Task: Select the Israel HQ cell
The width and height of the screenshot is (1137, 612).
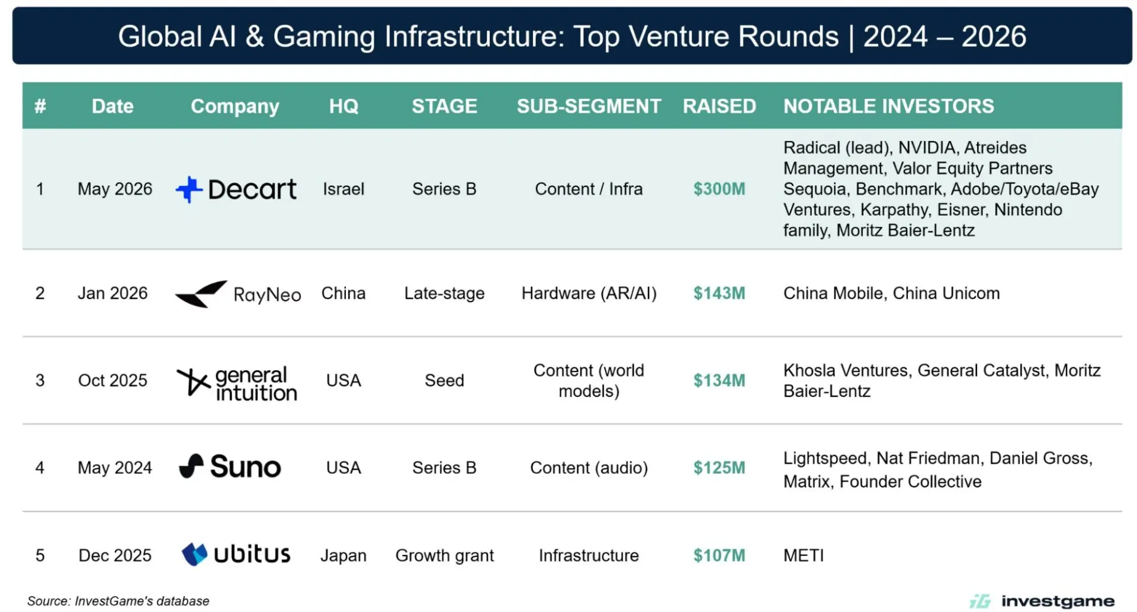Action: [343, 189]
